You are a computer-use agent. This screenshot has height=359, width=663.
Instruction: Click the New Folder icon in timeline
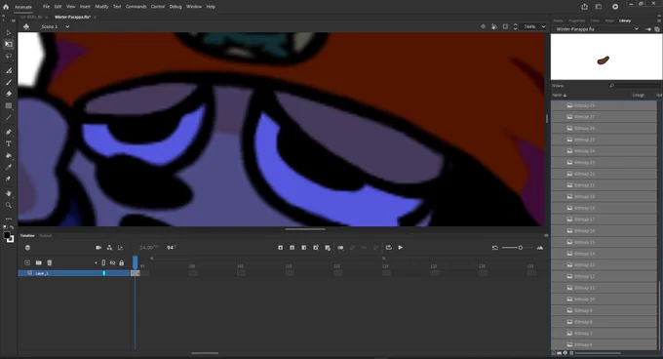pos(38,262)
